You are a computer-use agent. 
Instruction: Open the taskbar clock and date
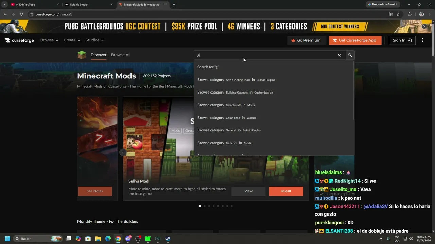[424, 239]
